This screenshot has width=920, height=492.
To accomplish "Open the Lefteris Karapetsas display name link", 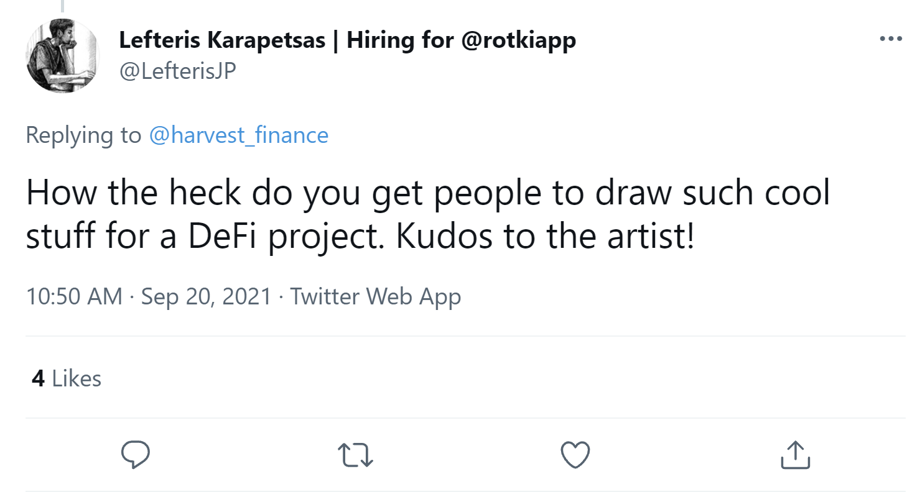I will tap(221, 41).
